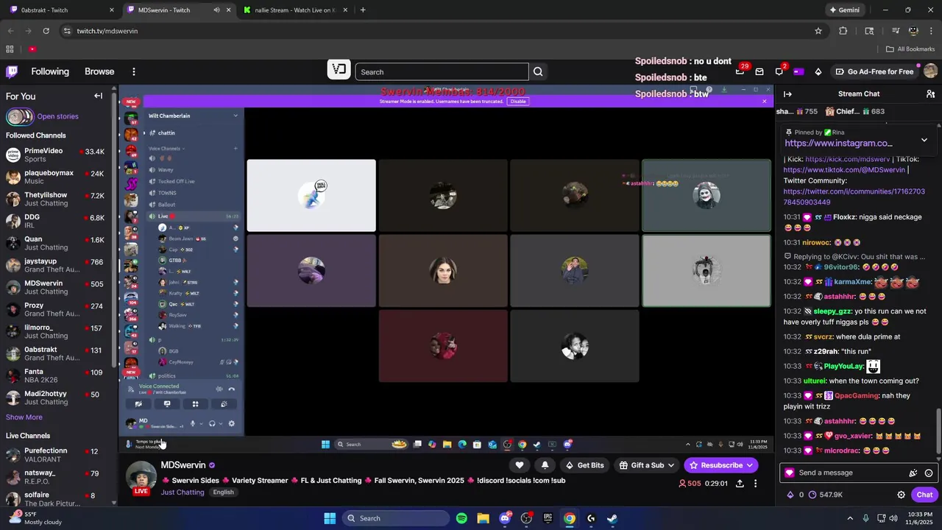The height and width of the screenshot is (530, 942).
Task: Open Epic Games launcher from taskbar
Action: pyautogui.click(x=548, y=518)
